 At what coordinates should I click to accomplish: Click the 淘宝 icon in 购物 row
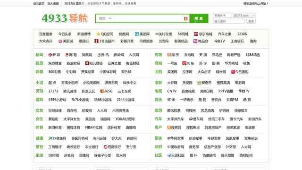[169, 55]
